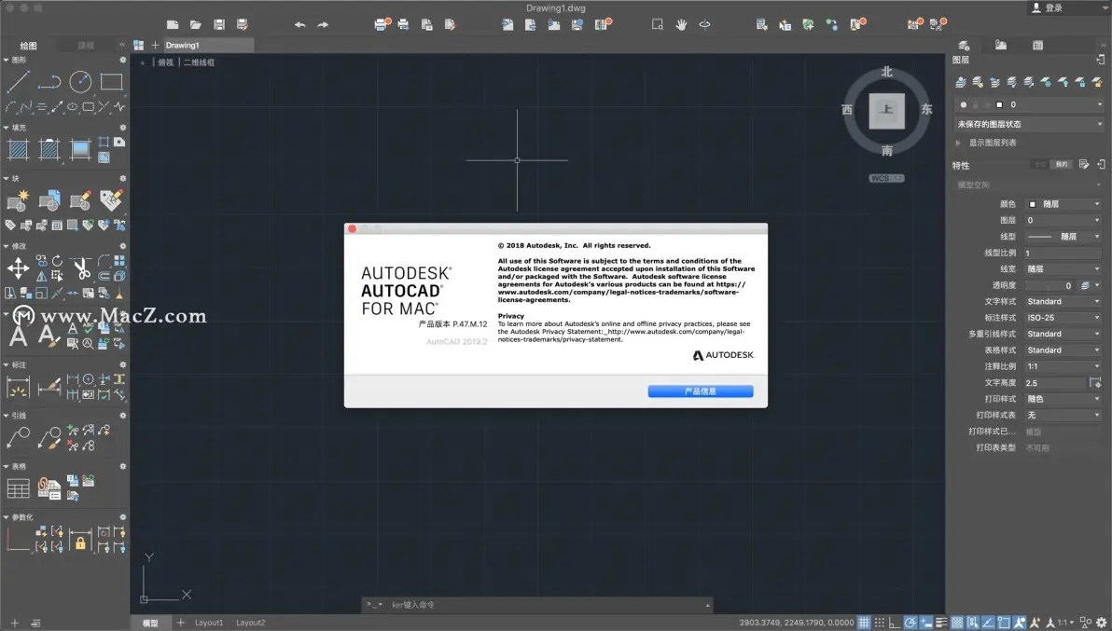
Task: Adjust the 透明度 slider
Action: (1049, 285)
